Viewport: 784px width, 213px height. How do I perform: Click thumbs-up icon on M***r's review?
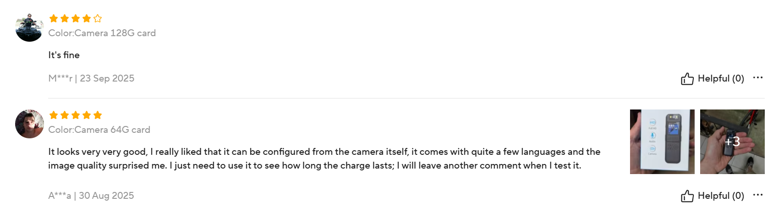pos(687,79)
